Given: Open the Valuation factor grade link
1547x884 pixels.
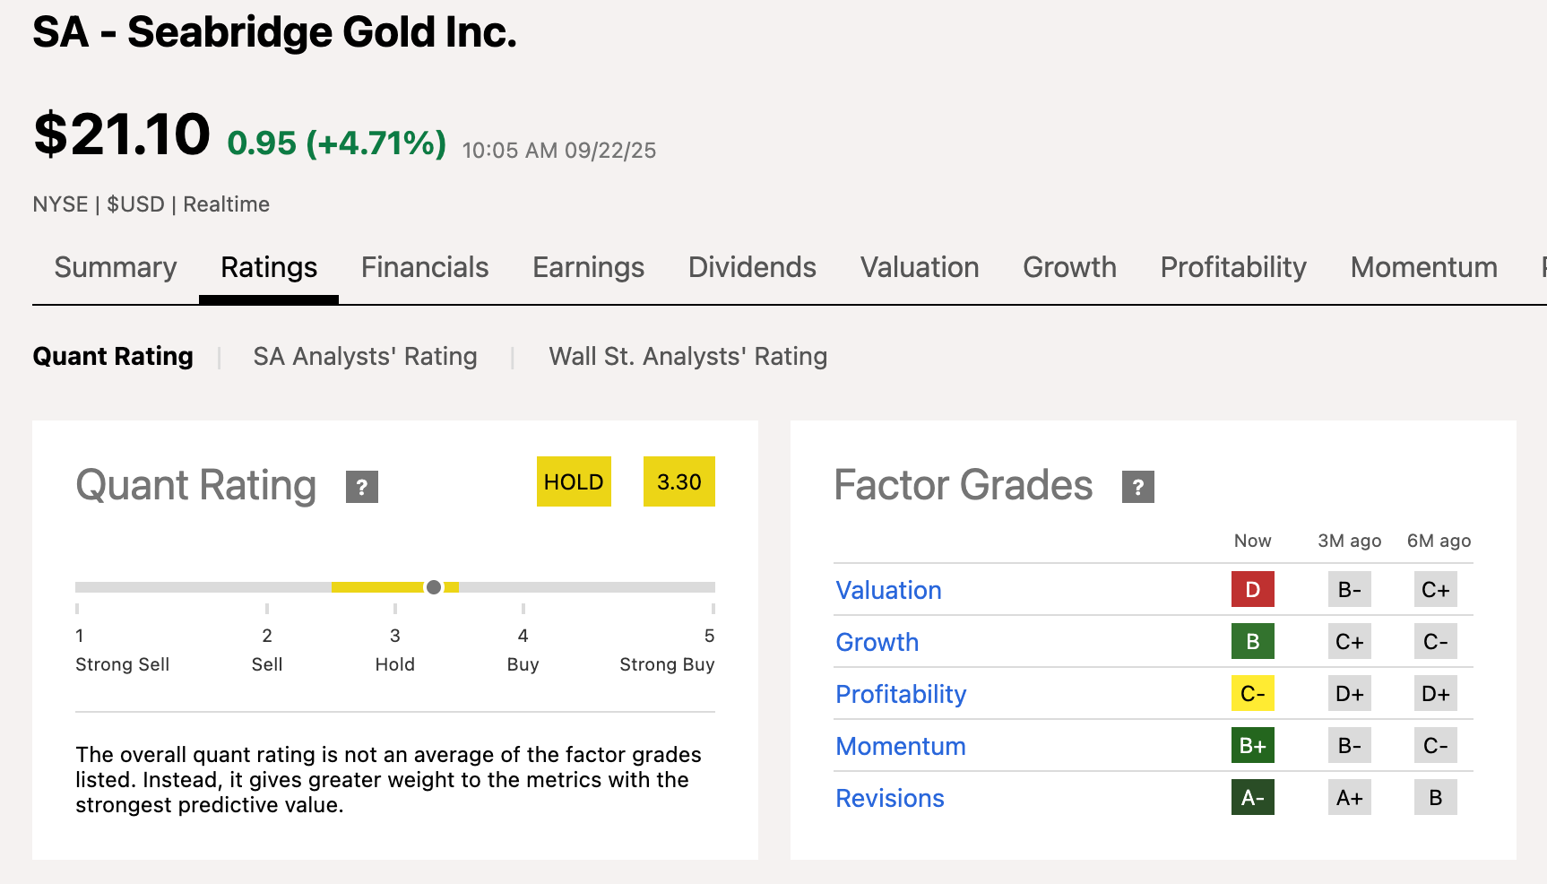Looking at the screenshot, I should coord(888,591).
